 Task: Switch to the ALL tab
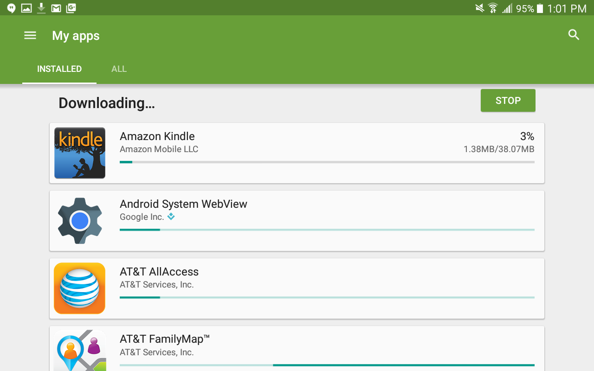[x=119, y=69]
